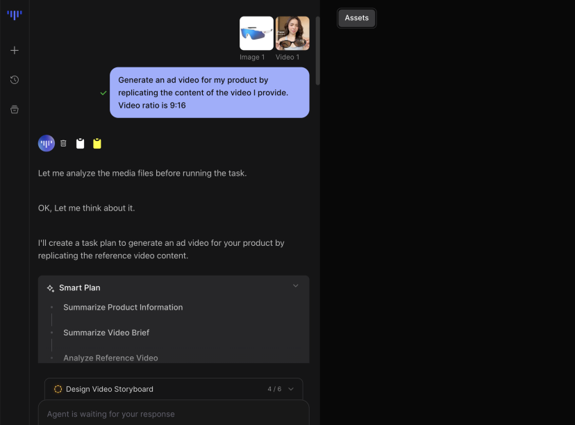Expand the Design Video Storyboard step dropdown
575x425 pixels.
[291, 390]
